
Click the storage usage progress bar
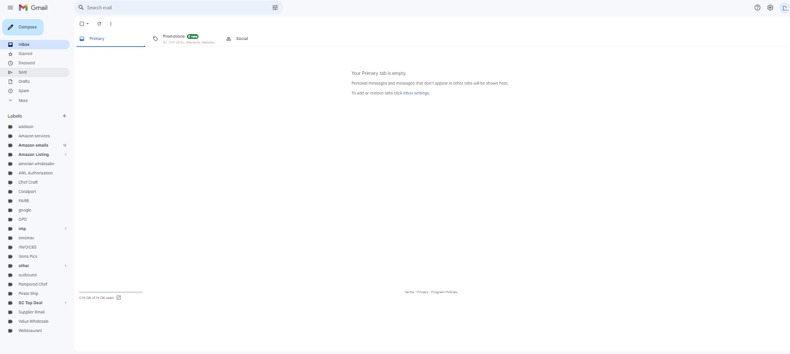pos(111,292)
